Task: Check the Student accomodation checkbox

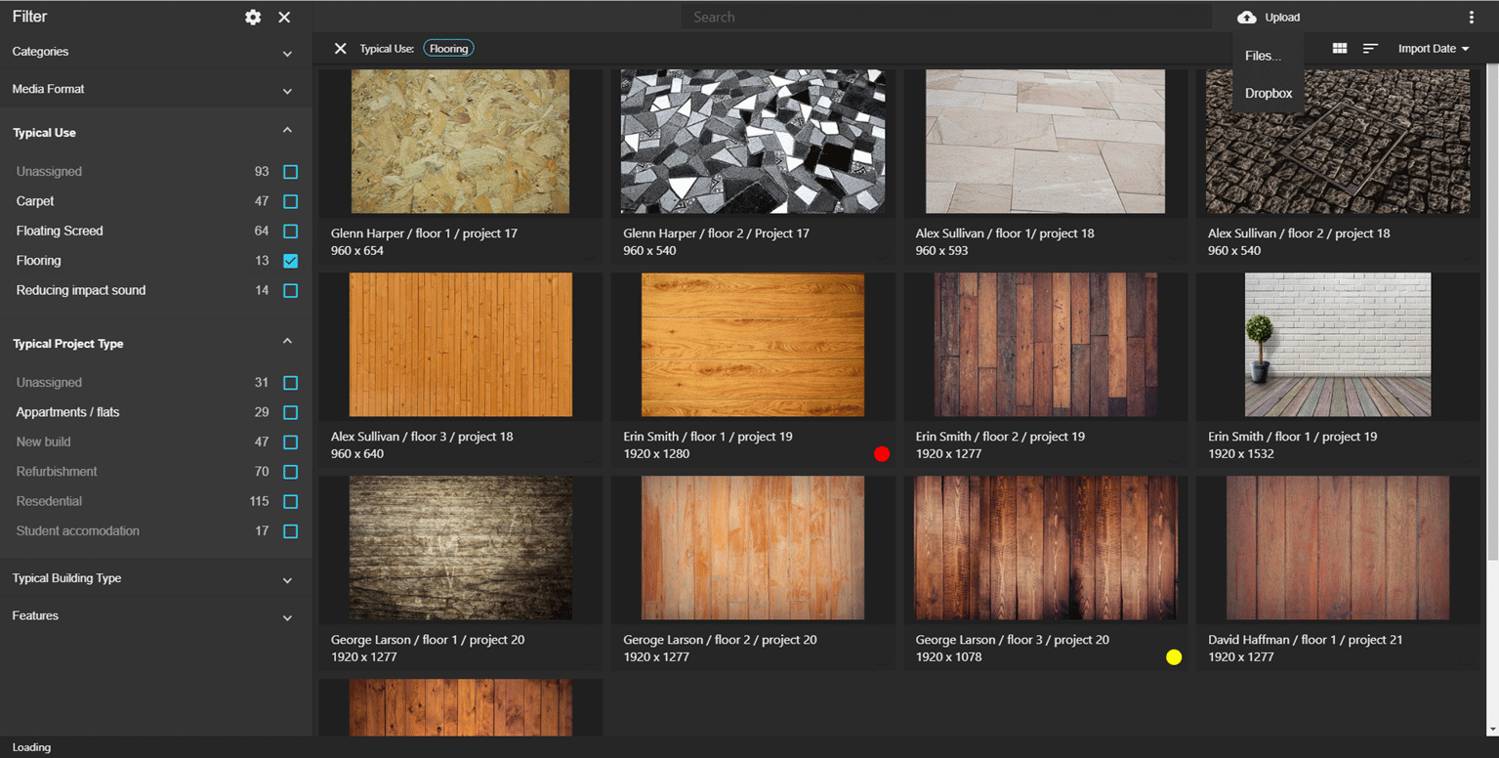Action: [x=290, y=531]
